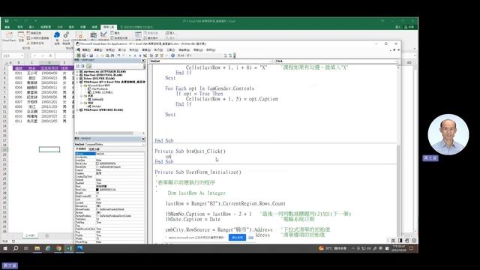Expand EuroTool project node in tree
This screenshot has width=480, height=270.
click(77, 75)
